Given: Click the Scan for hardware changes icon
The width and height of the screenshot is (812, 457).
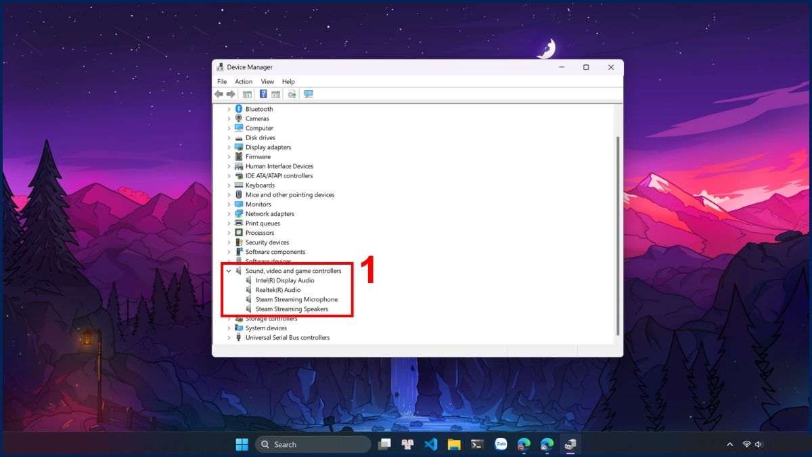Looking at the screenshot, I should (308, 93).
